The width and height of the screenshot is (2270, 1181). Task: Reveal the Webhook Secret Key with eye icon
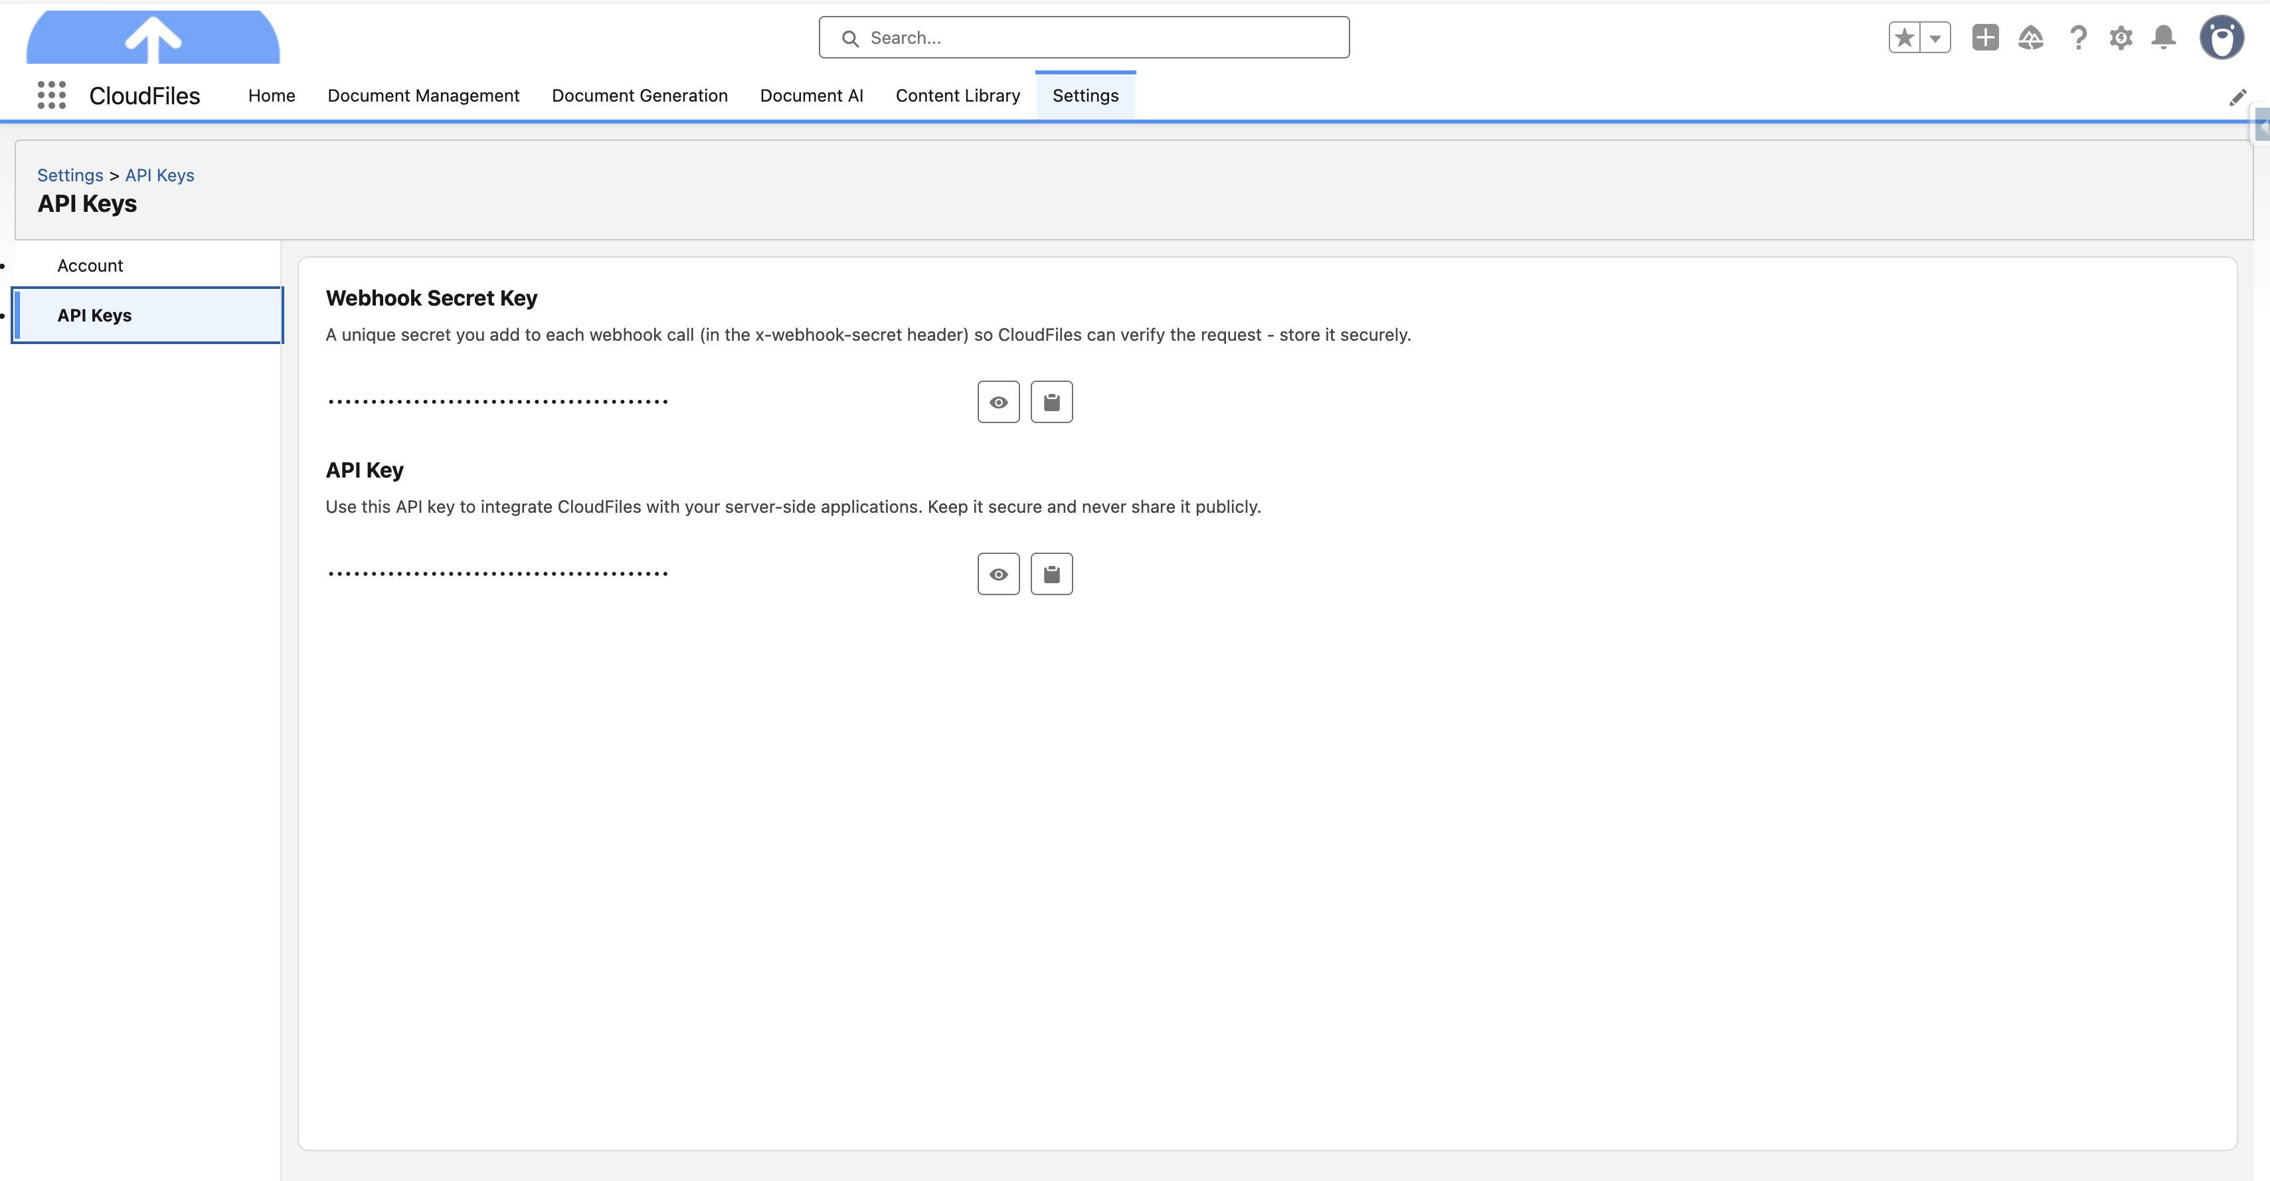coord(998,402)
